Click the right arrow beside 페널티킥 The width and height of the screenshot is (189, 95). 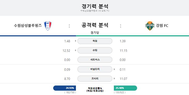[114, 69]
